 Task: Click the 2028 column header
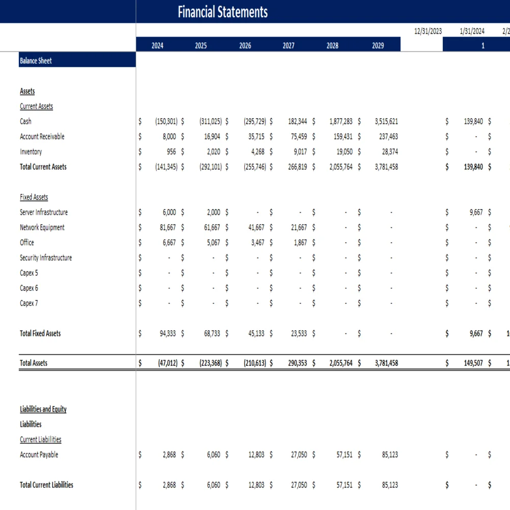333,45
